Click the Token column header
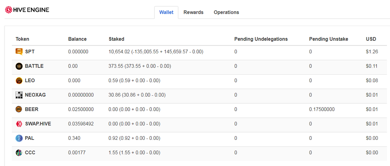The image size is (390, 166). point(23,39)
